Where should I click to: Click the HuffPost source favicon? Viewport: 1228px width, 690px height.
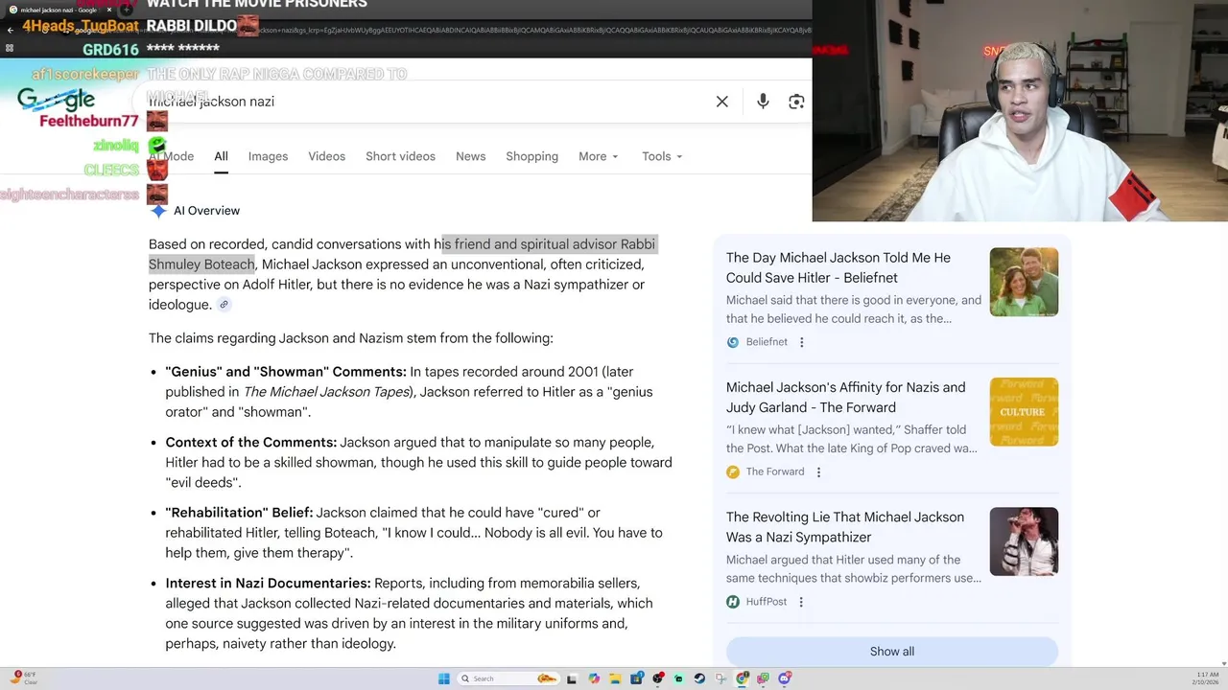pos(733,602)
